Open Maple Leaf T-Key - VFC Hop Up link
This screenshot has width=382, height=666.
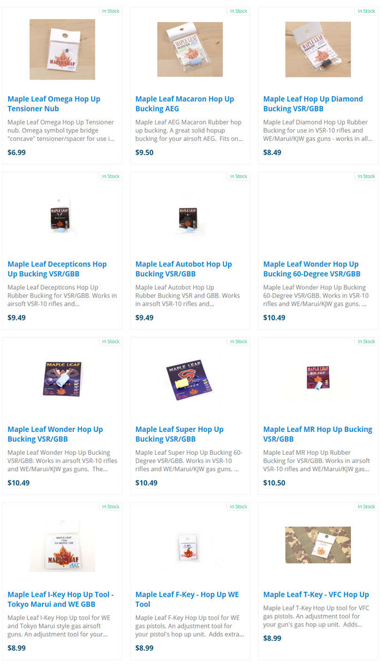(316, 594)
